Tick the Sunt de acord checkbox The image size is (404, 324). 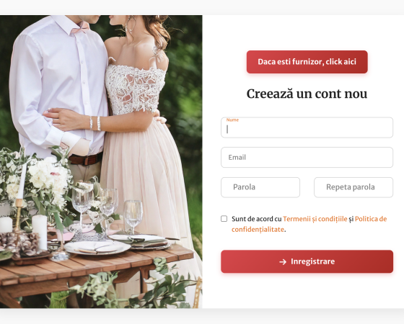pyautogui.click(x=224, y=219)
